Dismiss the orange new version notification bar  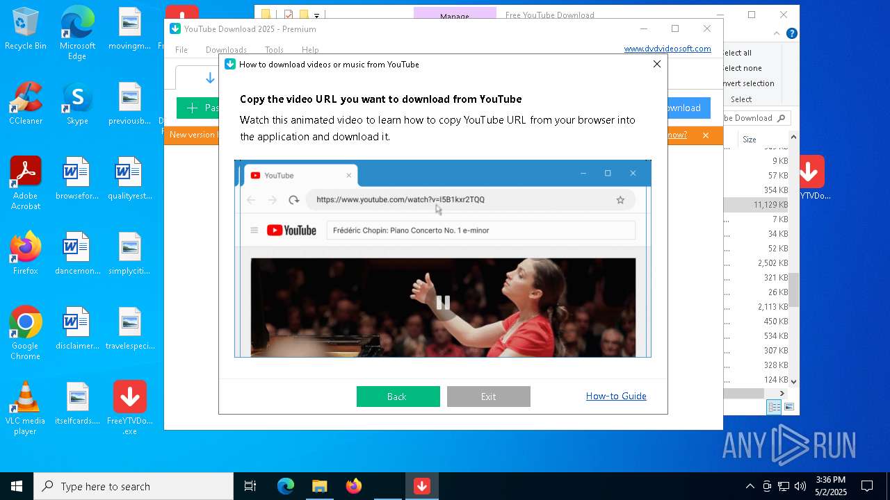click(705, 135)
